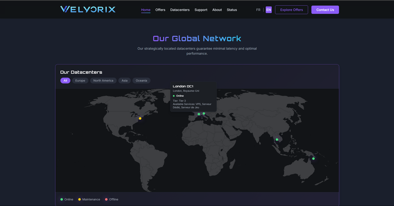The width and height of the screenshot is (394, 206).
Task: Filter datacenters by Oceania
Action: point(141,80)
